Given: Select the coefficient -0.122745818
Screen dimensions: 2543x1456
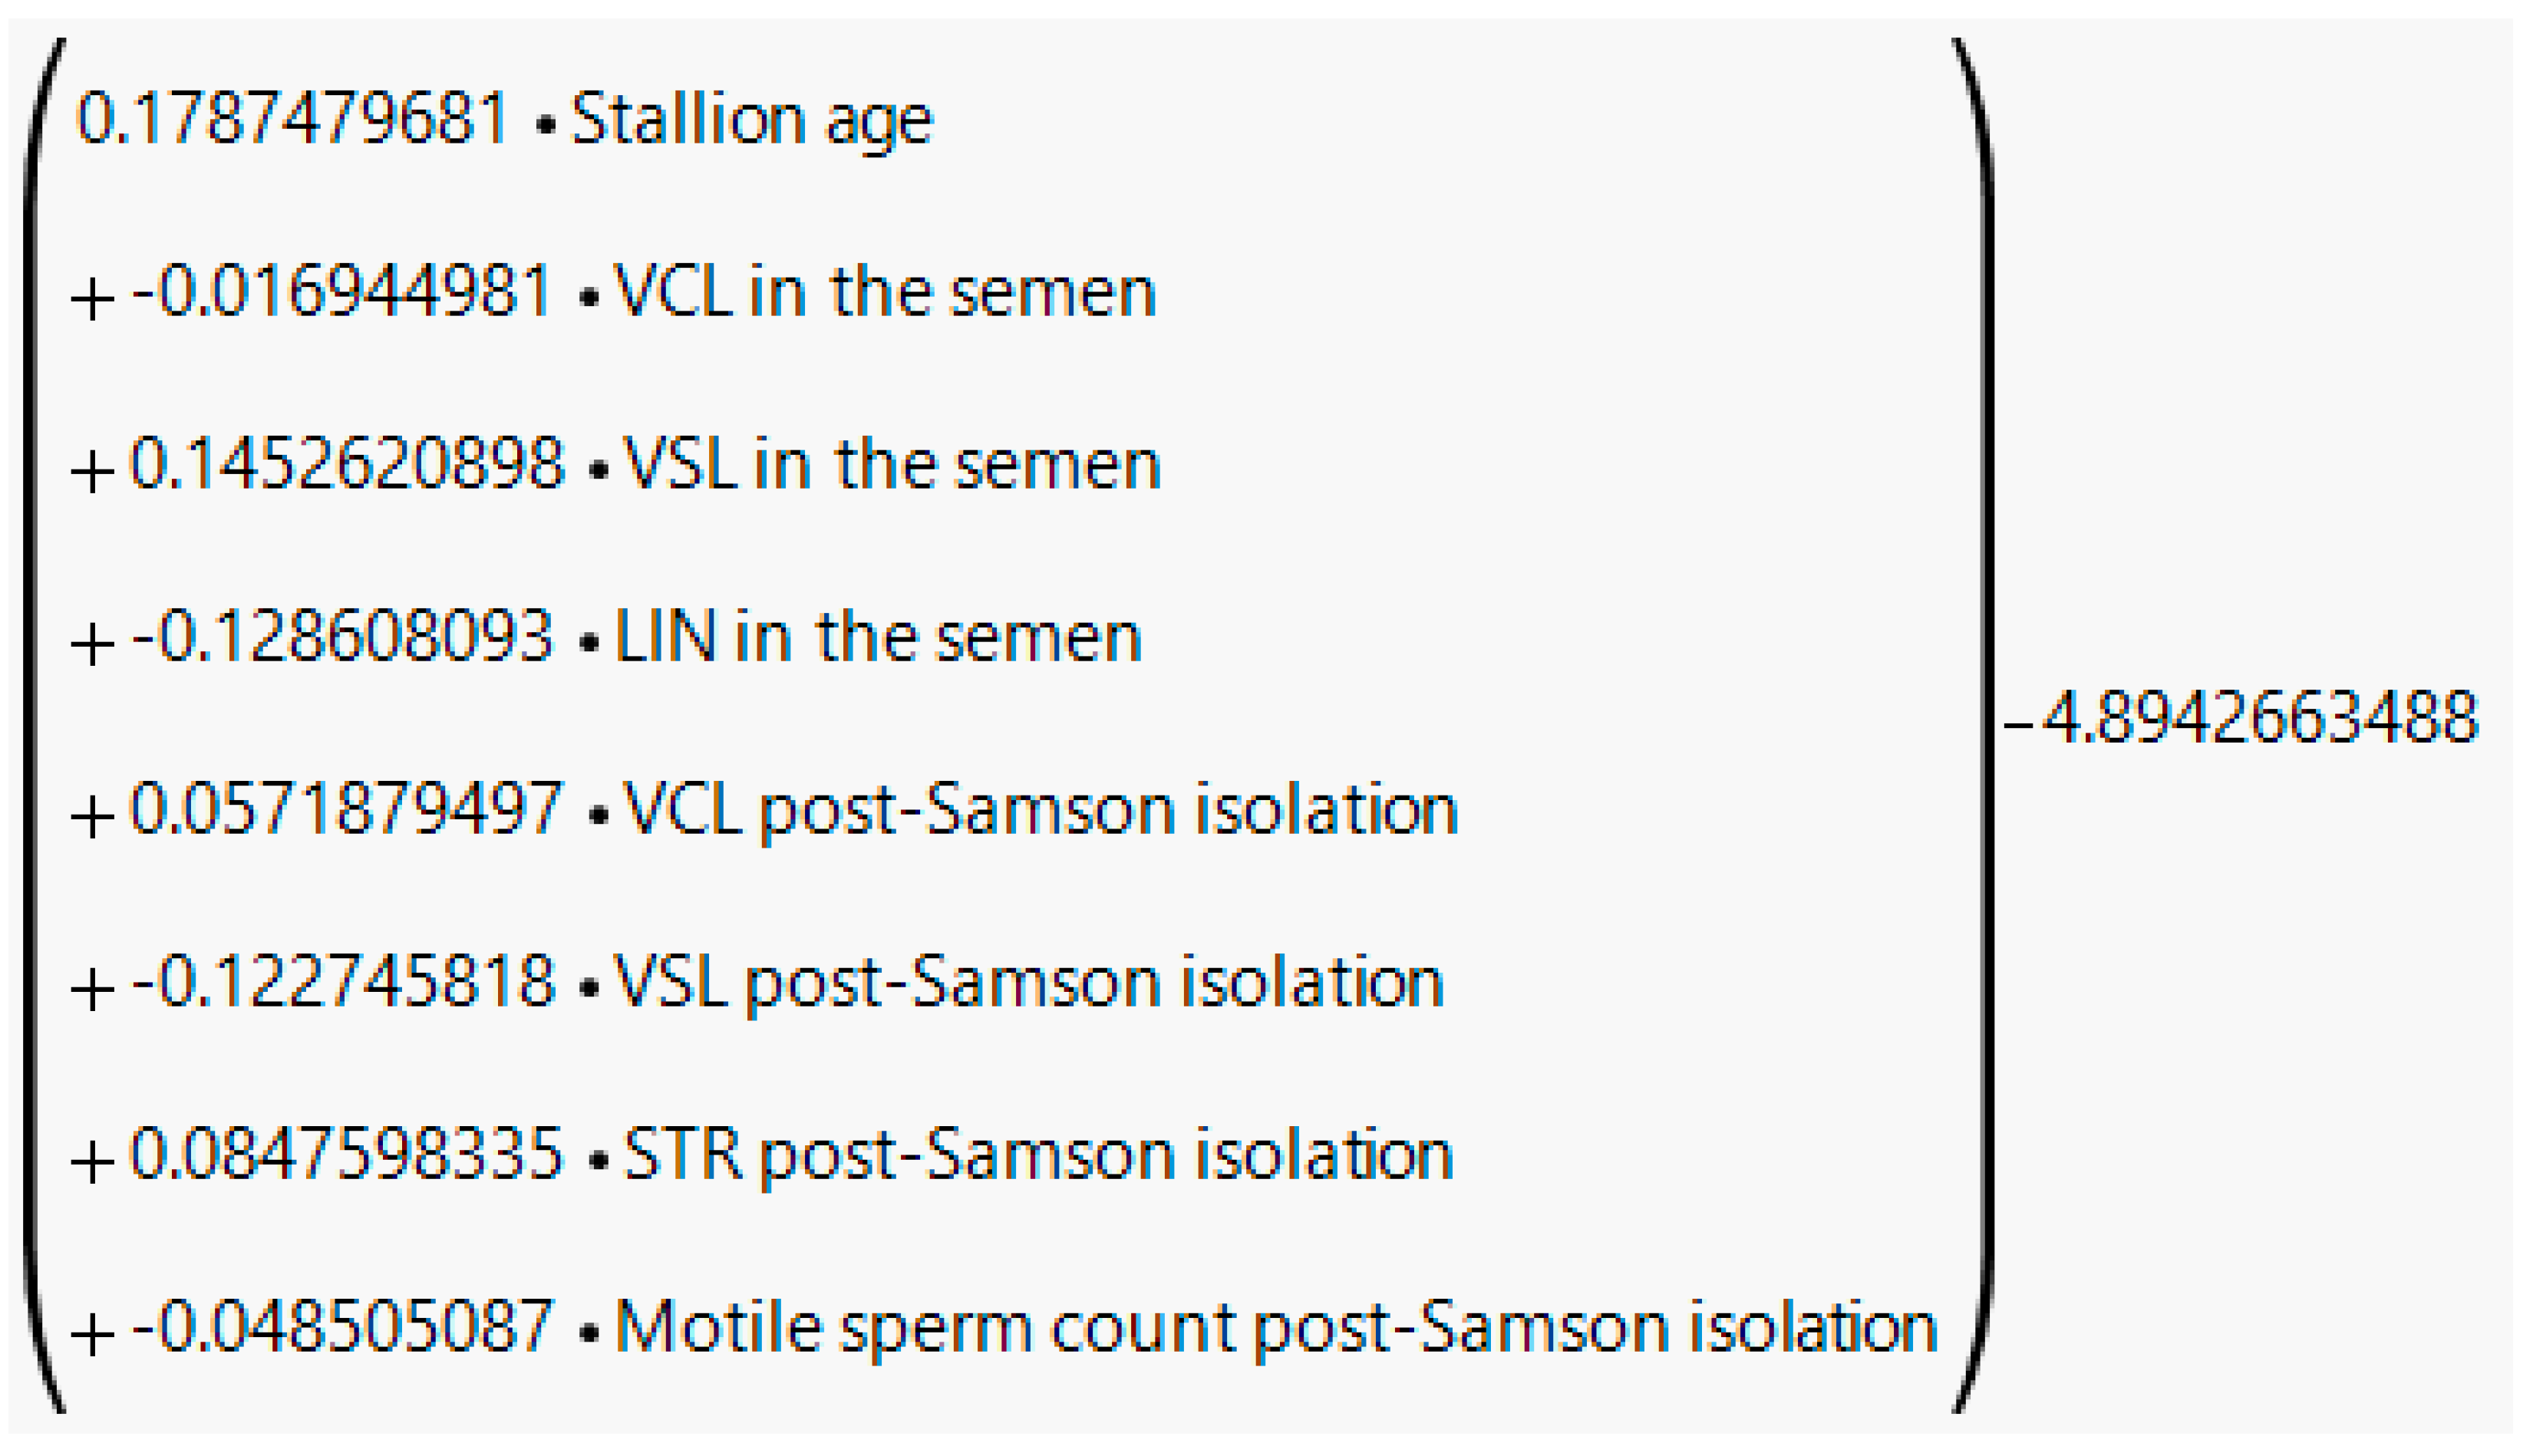Looking at the screenshot, I should click(x=342, y=981).
